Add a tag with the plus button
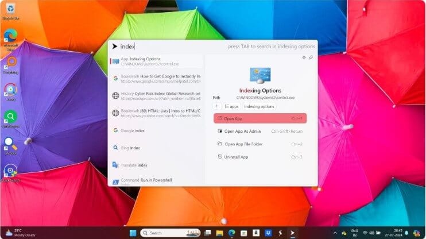Viewport: 426px width, 239px height. [217, 106]
